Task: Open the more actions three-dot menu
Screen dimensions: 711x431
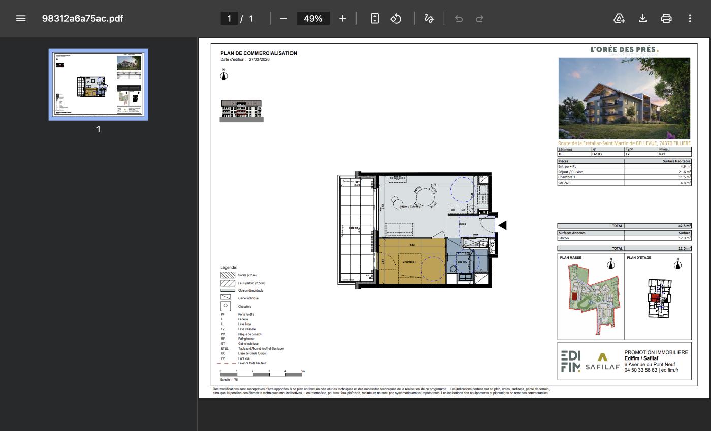Action: (x=690, y=18)
